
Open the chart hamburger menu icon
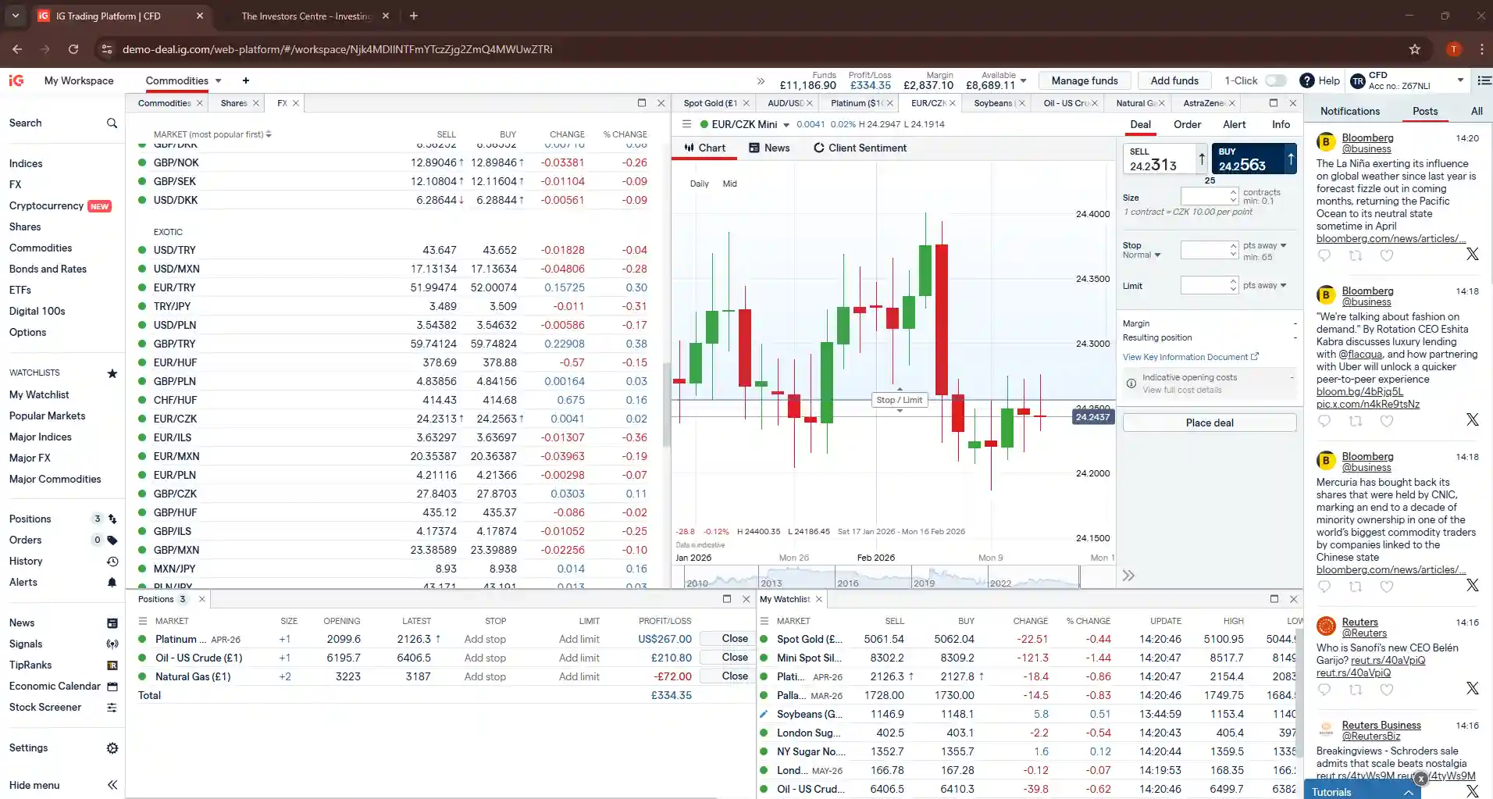point(686,123)
